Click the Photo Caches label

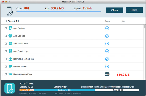pos(20,66)
